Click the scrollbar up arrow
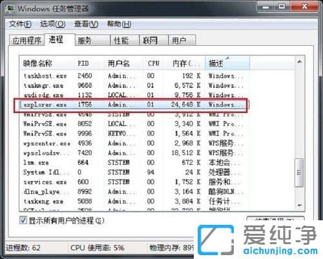The height and width of the screenshot is (259, 323). click(x=299, y=62)
